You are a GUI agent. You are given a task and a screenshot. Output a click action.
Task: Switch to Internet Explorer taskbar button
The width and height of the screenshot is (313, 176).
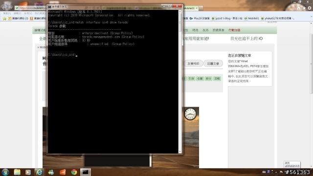point(39,172)
